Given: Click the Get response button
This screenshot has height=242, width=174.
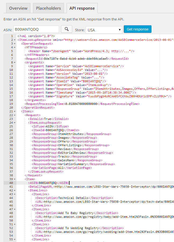Looking at the screenshot, I should [137, 29].
